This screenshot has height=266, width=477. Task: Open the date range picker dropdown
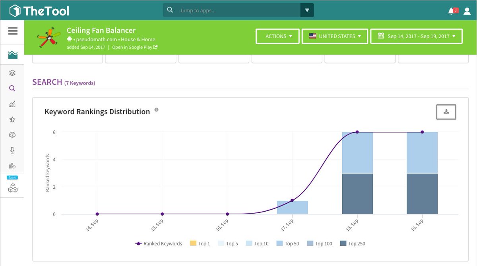[417, 36]
